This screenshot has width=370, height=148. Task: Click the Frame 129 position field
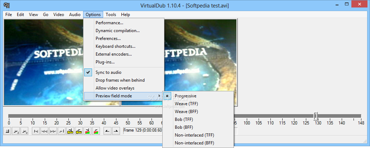pos(143,131)
